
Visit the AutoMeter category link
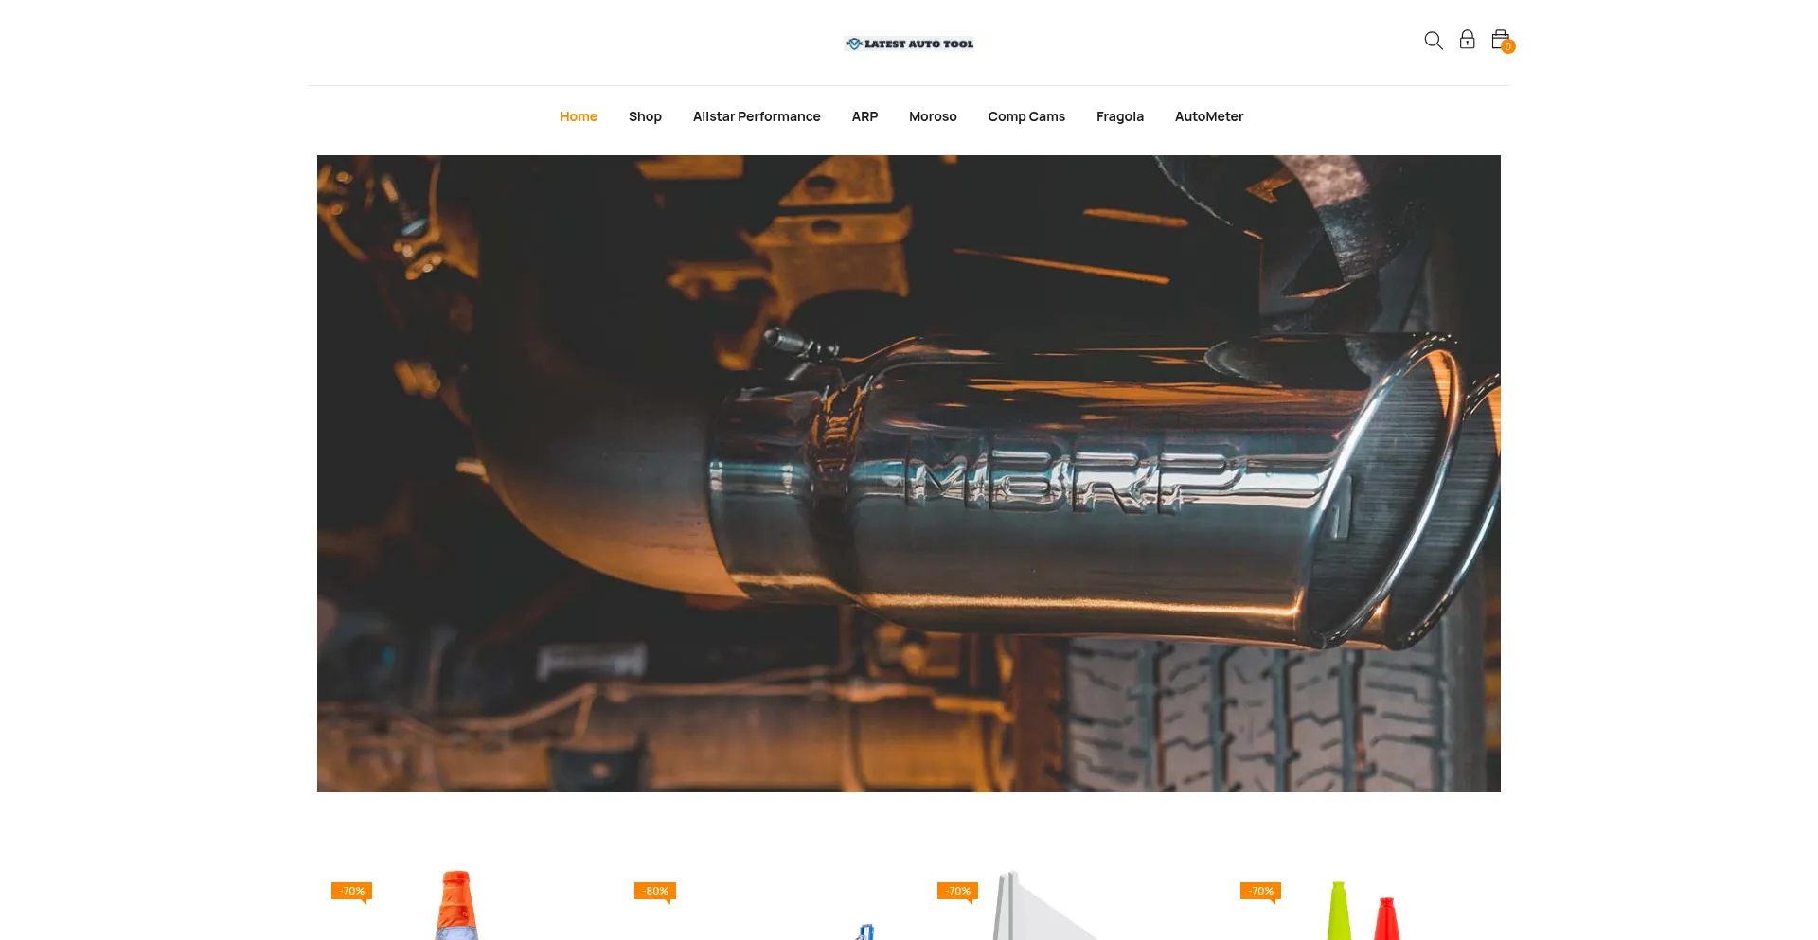pyautogui.click(x=1209, y=116)
